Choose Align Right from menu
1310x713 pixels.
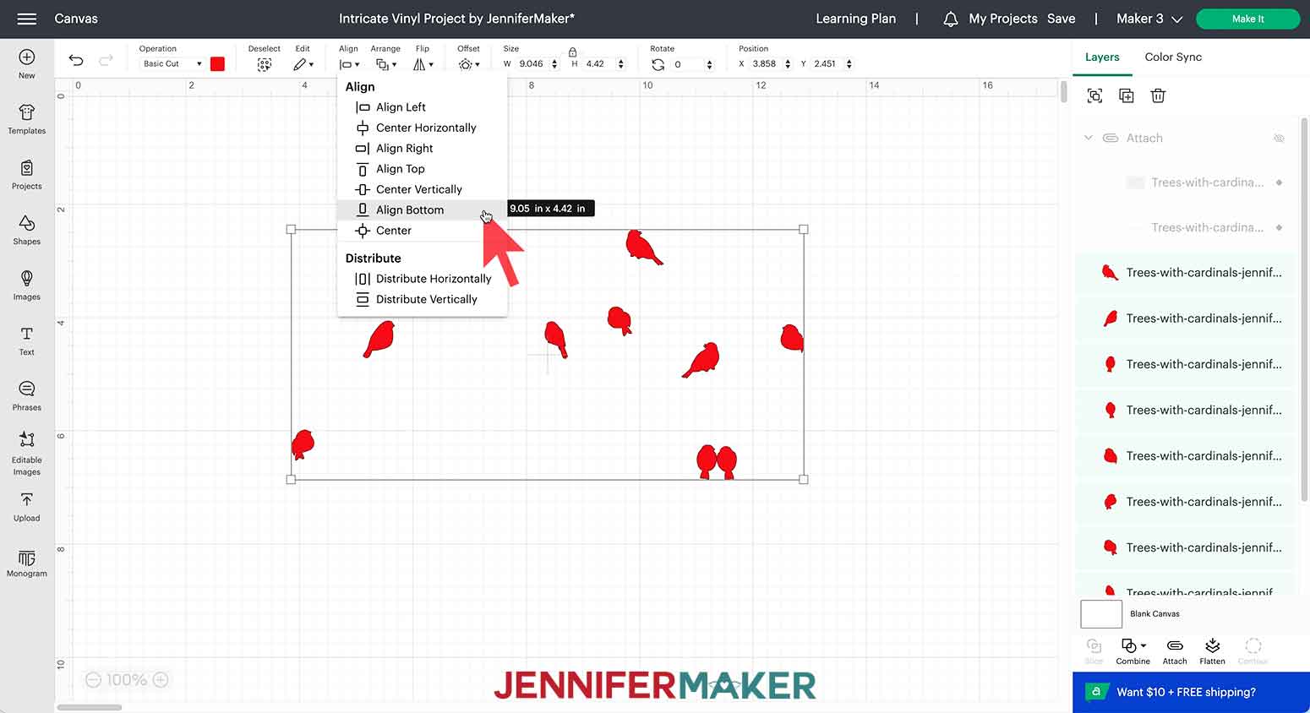pos(422,148)
